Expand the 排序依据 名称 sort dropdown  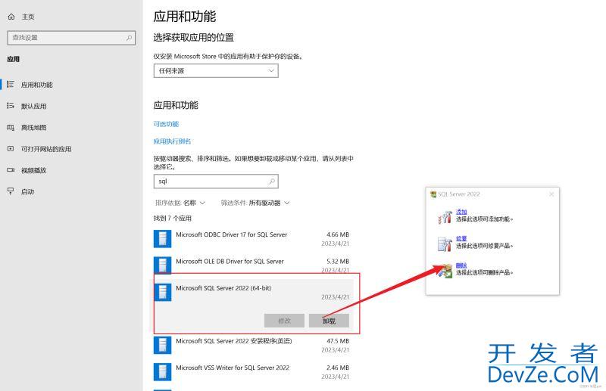click(180, 203)
